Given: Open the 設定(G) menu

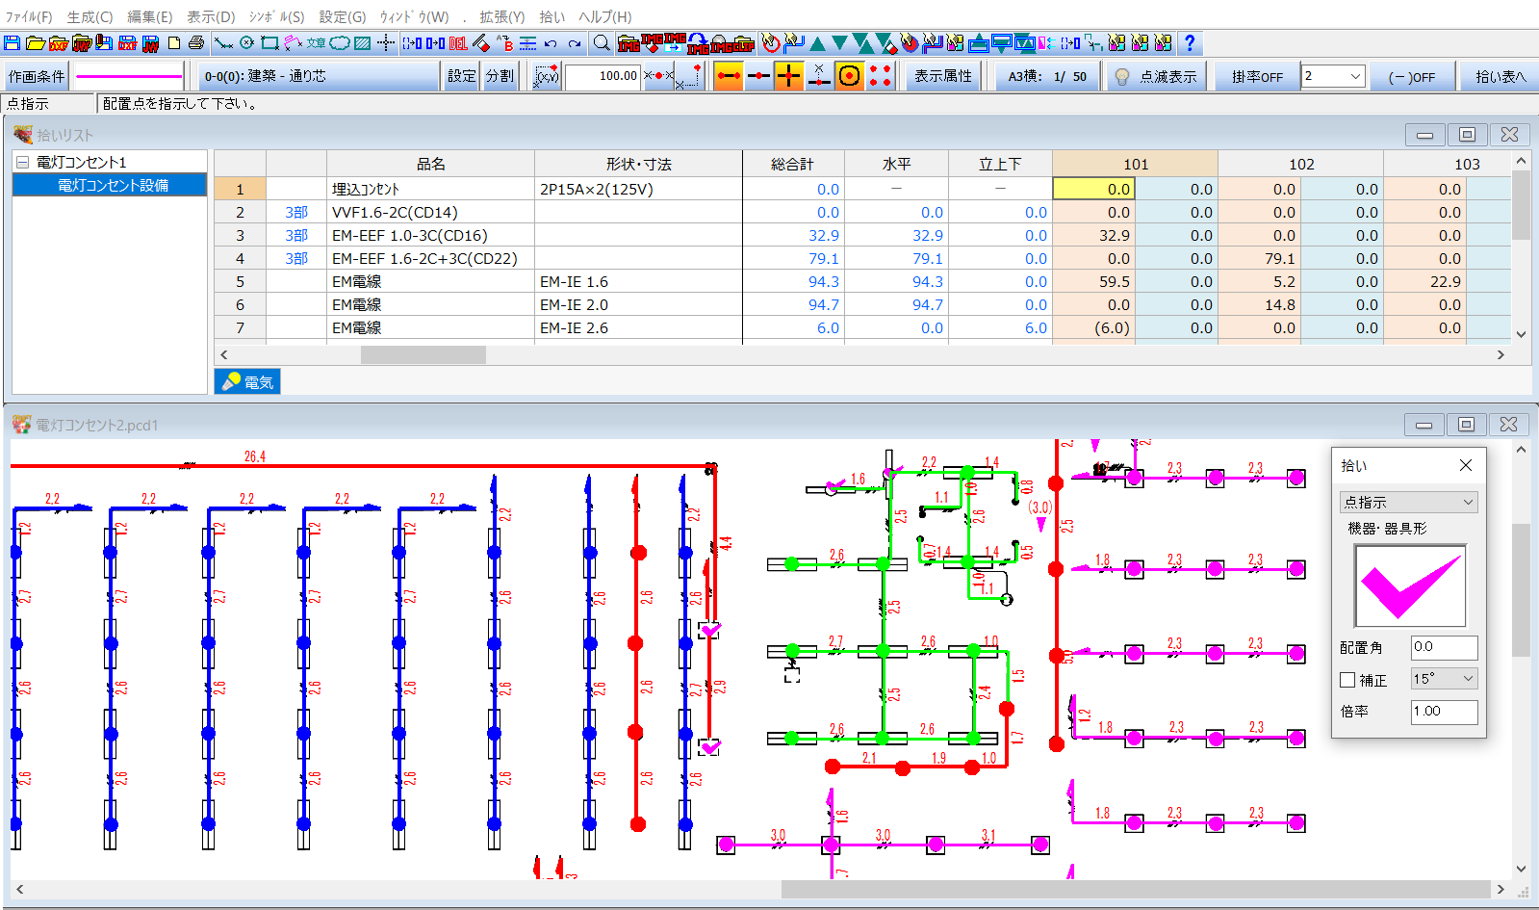Looking at the screenshot, I should pyautogui.click(x=343, y=16).
